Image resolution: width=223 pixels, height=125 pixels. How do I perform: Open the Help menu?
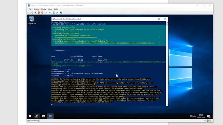pyautogui.click(x=56, y=9)
